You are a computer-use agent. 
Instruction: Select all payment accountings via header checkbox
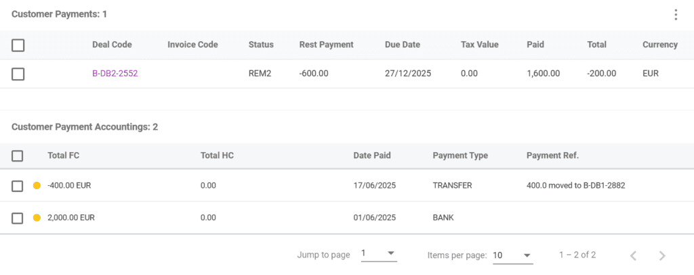[x=18, y=156]
